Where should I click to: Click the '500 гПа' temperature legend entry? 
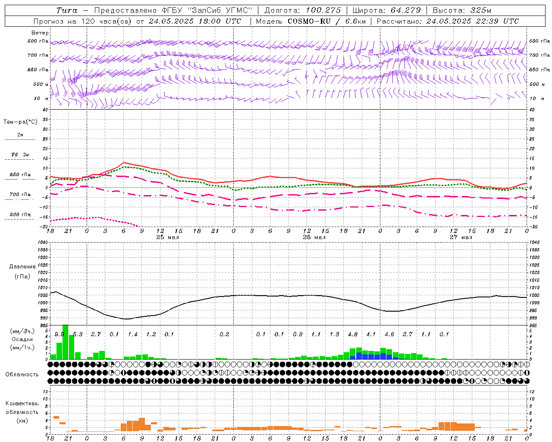(x=20, y=215)
